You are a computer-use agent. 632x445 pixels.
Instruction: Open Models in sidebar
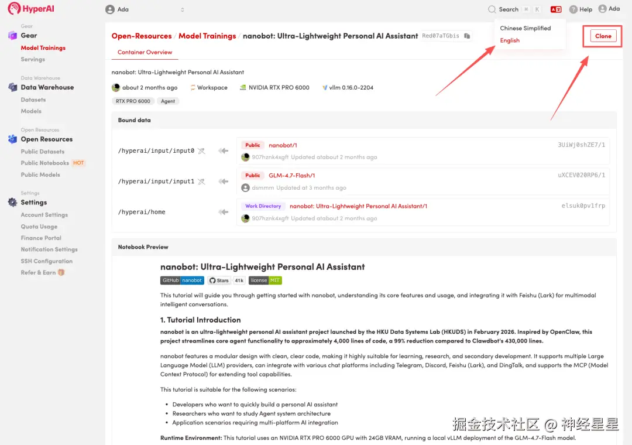[x=31, y=111]
